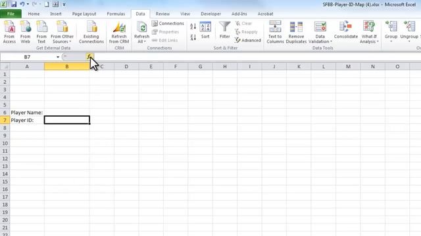421x236 pixels.
Task: Click the Name Box showing B7
Action: [x=28, y=57]
